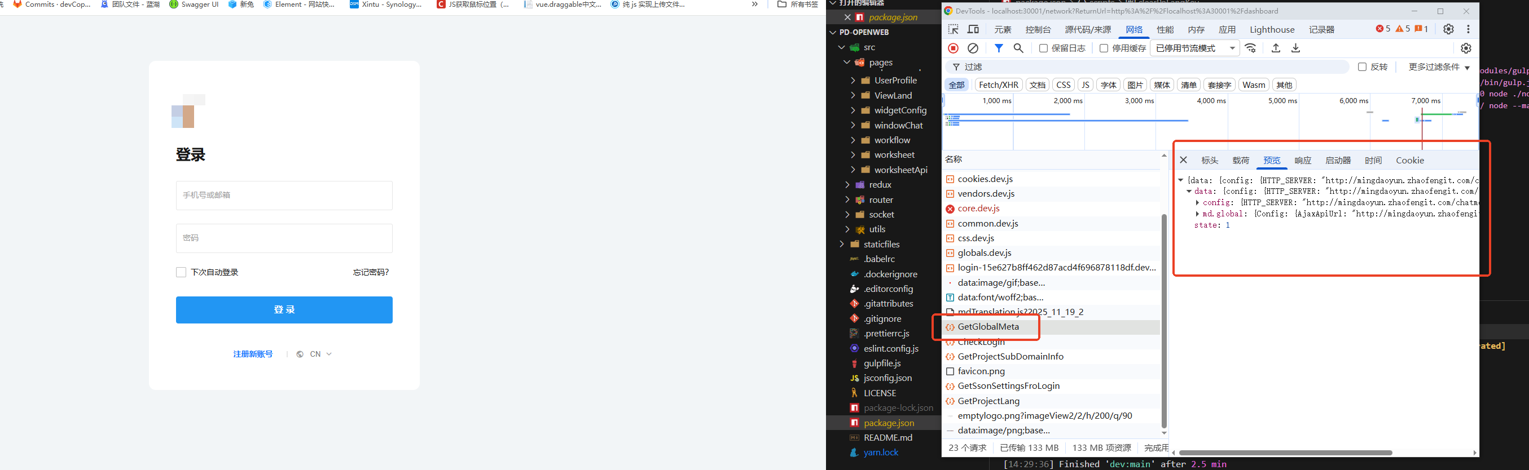The width and height of the screenshot is (1529, 470).
Task: Open DevTools settings gear
Action: tap(1449, 29)
